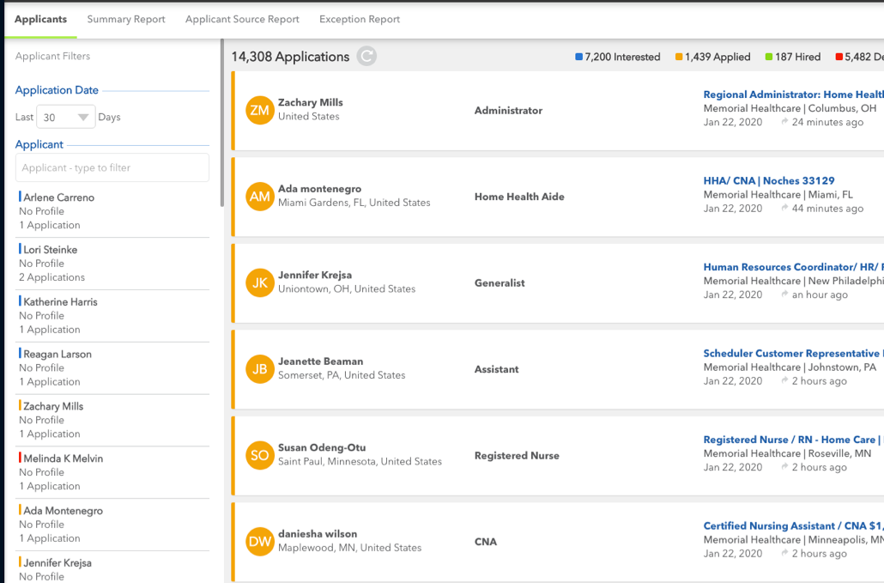Click Jeanette Beaman applicant name
The image size is (884, 583).
coord(320,361)
